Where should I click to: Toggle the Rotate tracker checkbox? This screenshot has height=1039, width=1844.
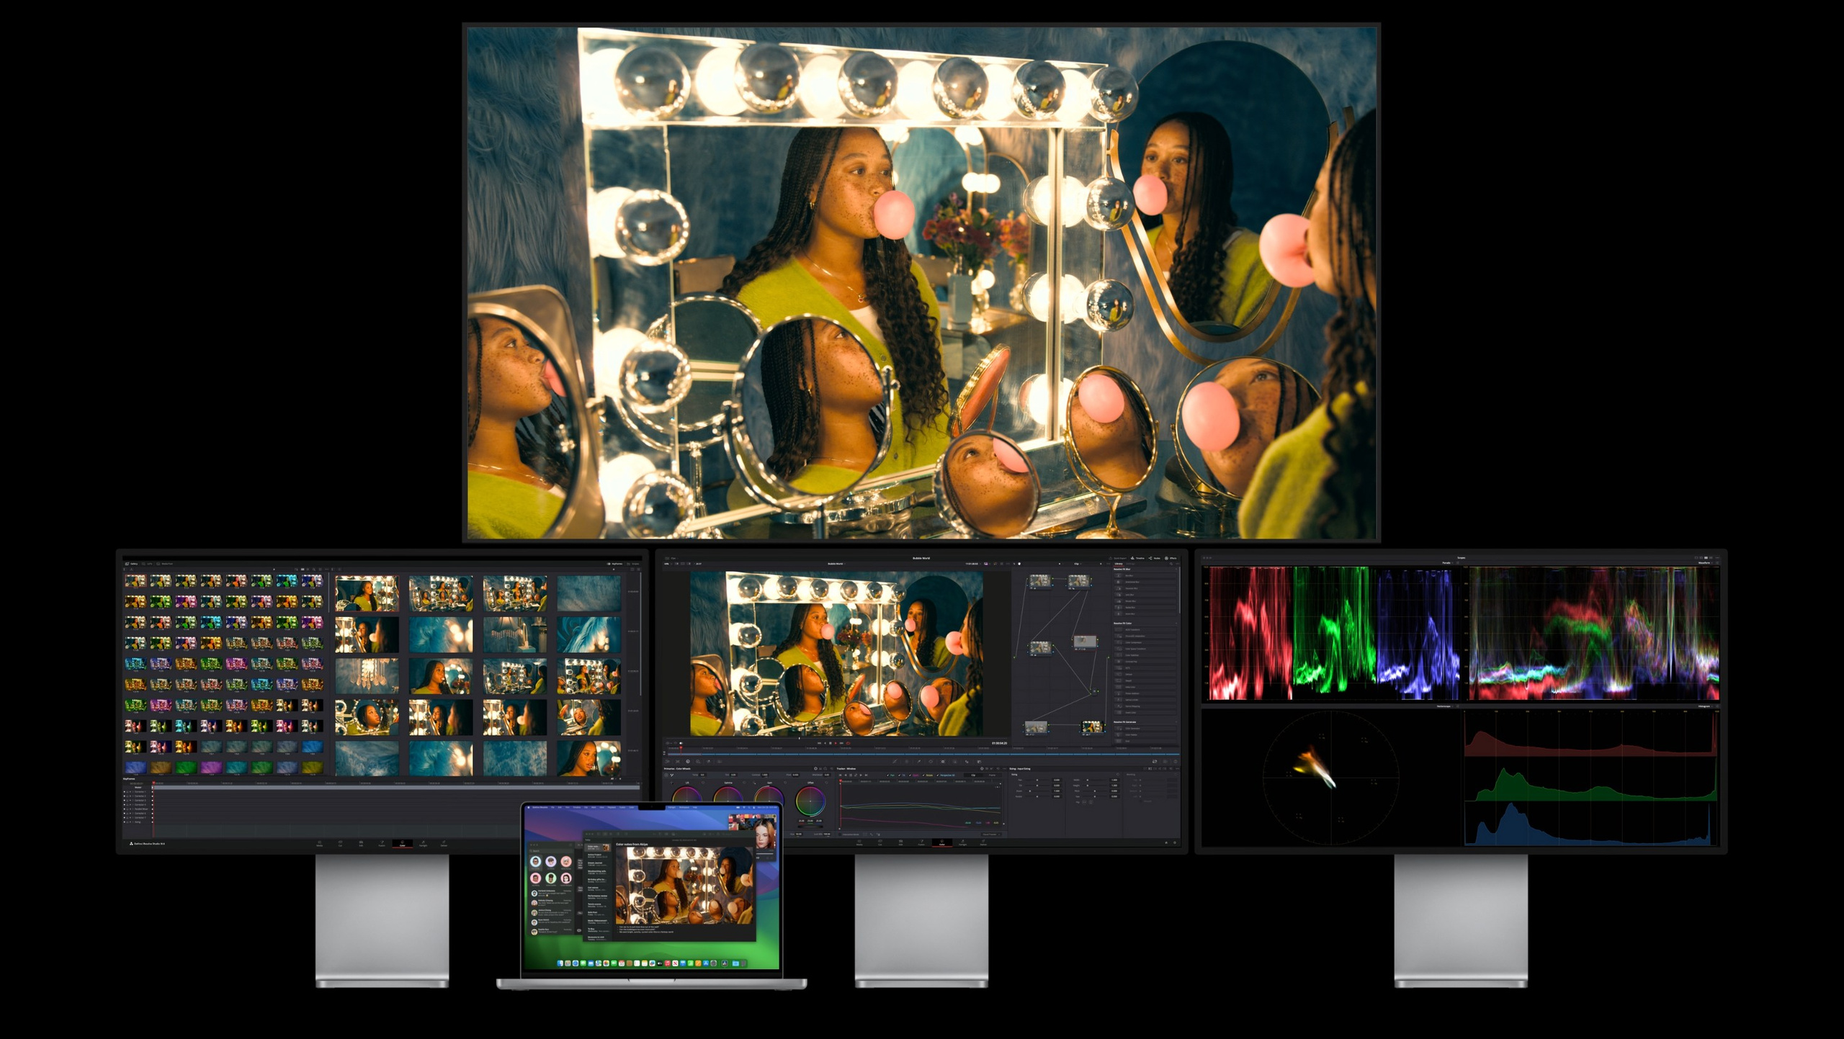click(923, 775)
